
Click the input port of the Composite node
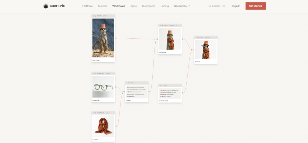point(157,39)
